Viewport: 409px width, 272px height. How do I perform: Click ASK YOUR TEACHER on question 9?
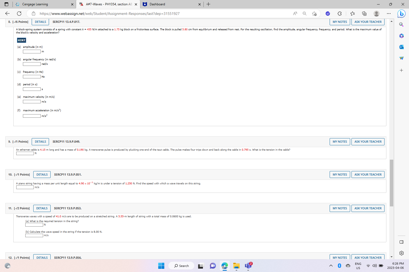point(368,142)
